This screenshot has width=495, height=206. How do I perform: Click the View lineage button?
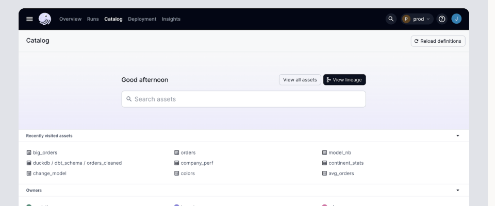point(344,80)
